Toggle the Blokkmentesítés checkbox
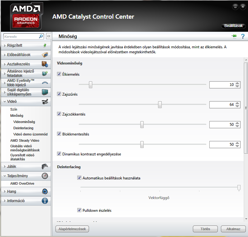The height and width of the screenshot is (237, 248). coord(59,134)
